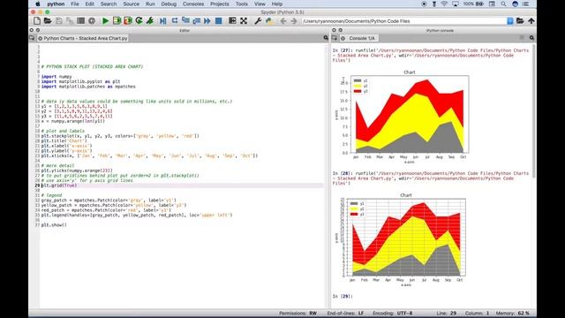
Task: Stop debugging with the blue square
Action: [x=218, y=21]
